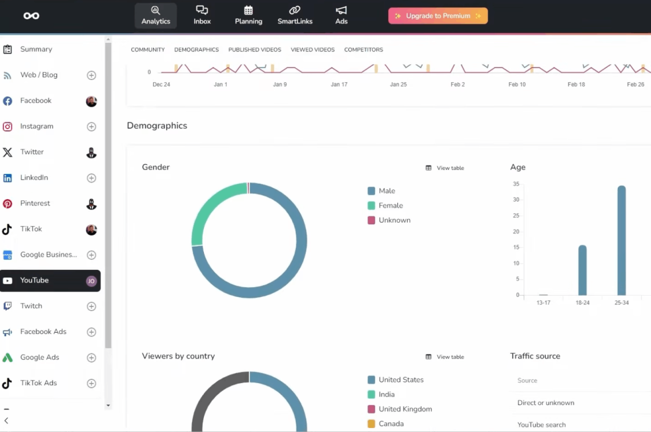This screenshot has width=651, height=432.
Task: Click the sidebar scroll up arrow
Action: point(108,39)
